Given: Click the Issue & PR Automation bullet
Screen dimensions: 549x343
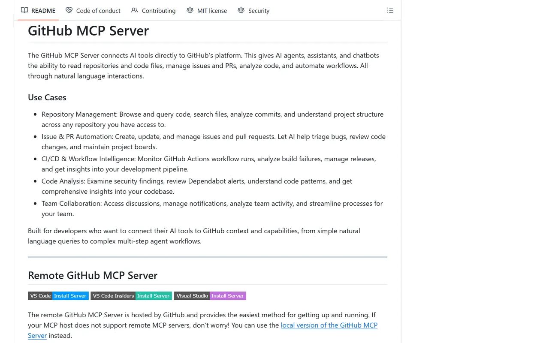Looking at the screenshot, I should click(x=214, y=142).
